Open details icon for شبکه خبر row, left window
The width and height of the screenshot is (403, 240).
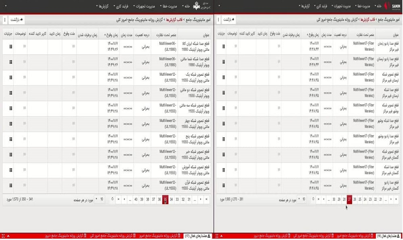coord(10,155)
